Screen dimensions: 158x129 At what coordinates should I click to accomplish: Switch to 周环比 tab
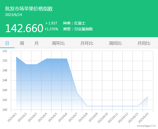[58, 43]
